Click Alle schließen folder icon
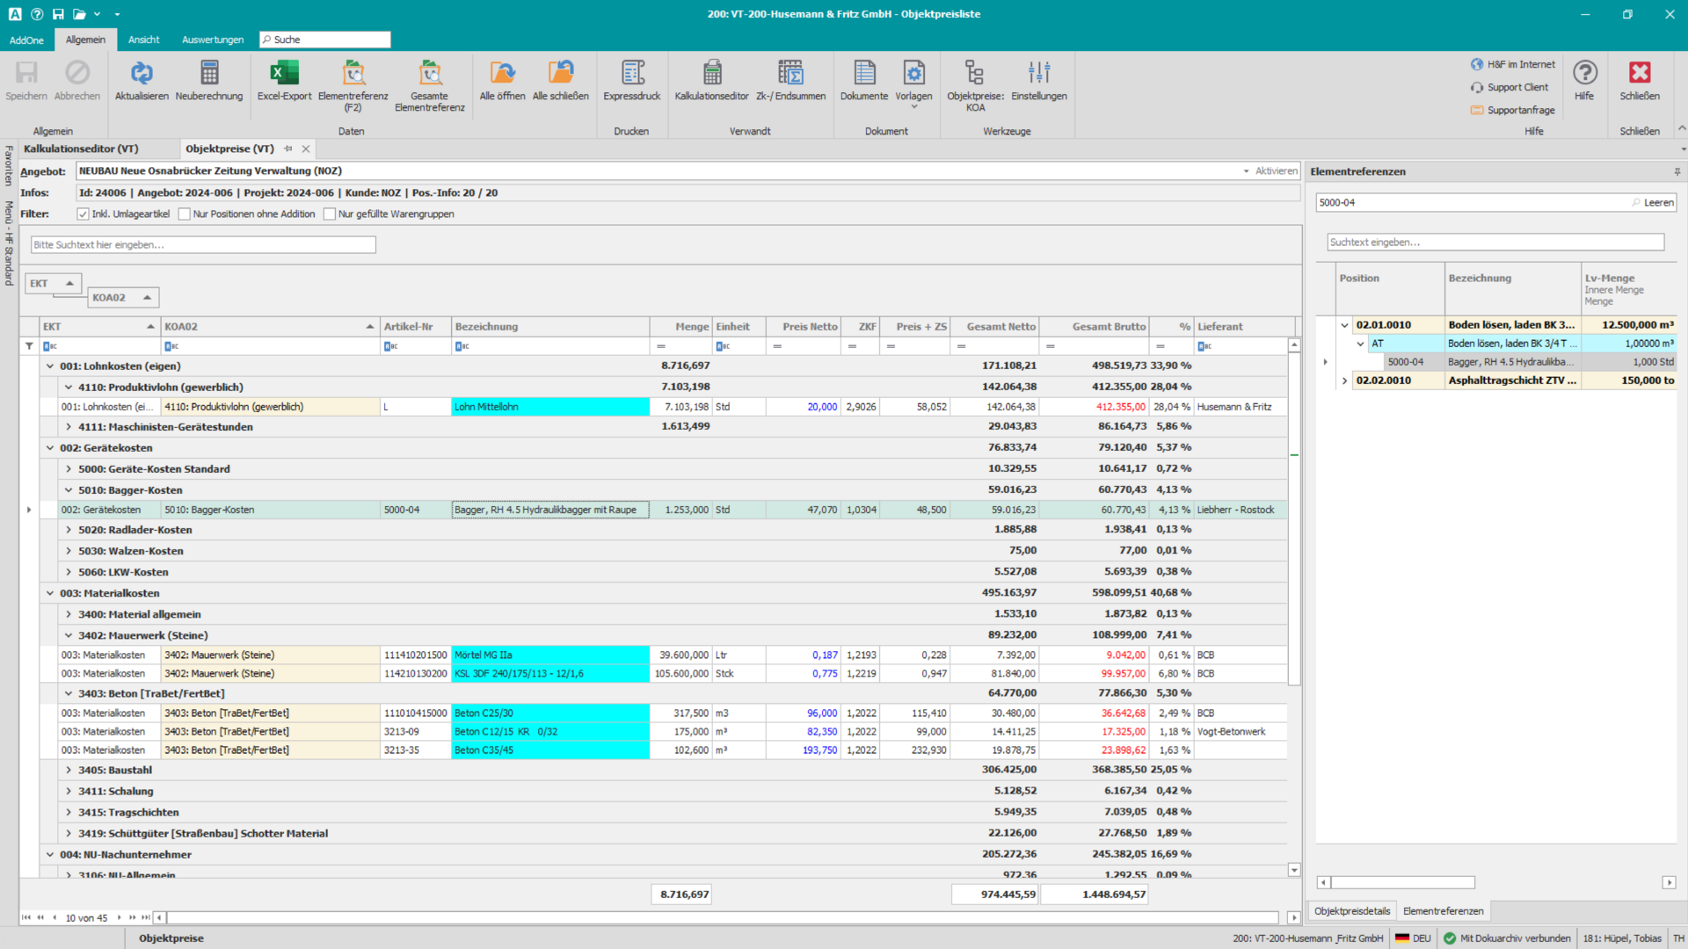This screenshot has height=949, width=1688. 560,74
